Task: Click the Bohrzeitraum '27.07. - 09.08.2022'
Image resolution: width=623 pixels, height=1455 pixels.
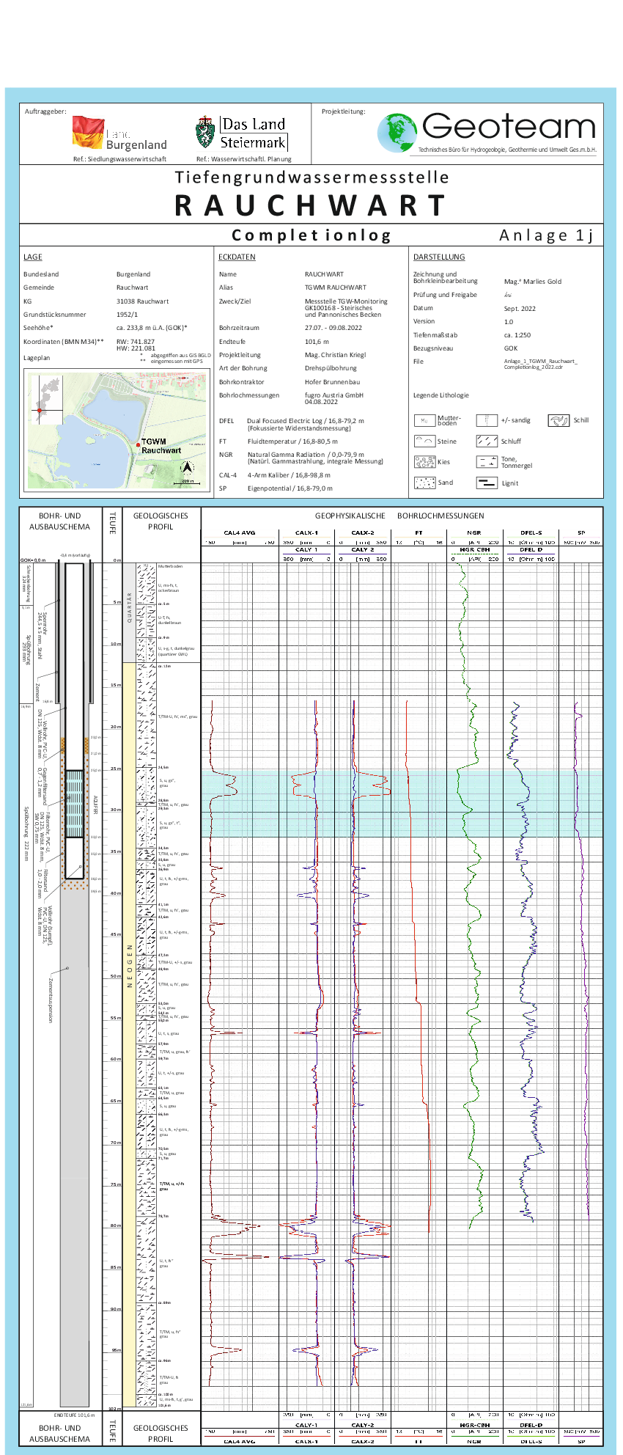Action: click(333, 328)
